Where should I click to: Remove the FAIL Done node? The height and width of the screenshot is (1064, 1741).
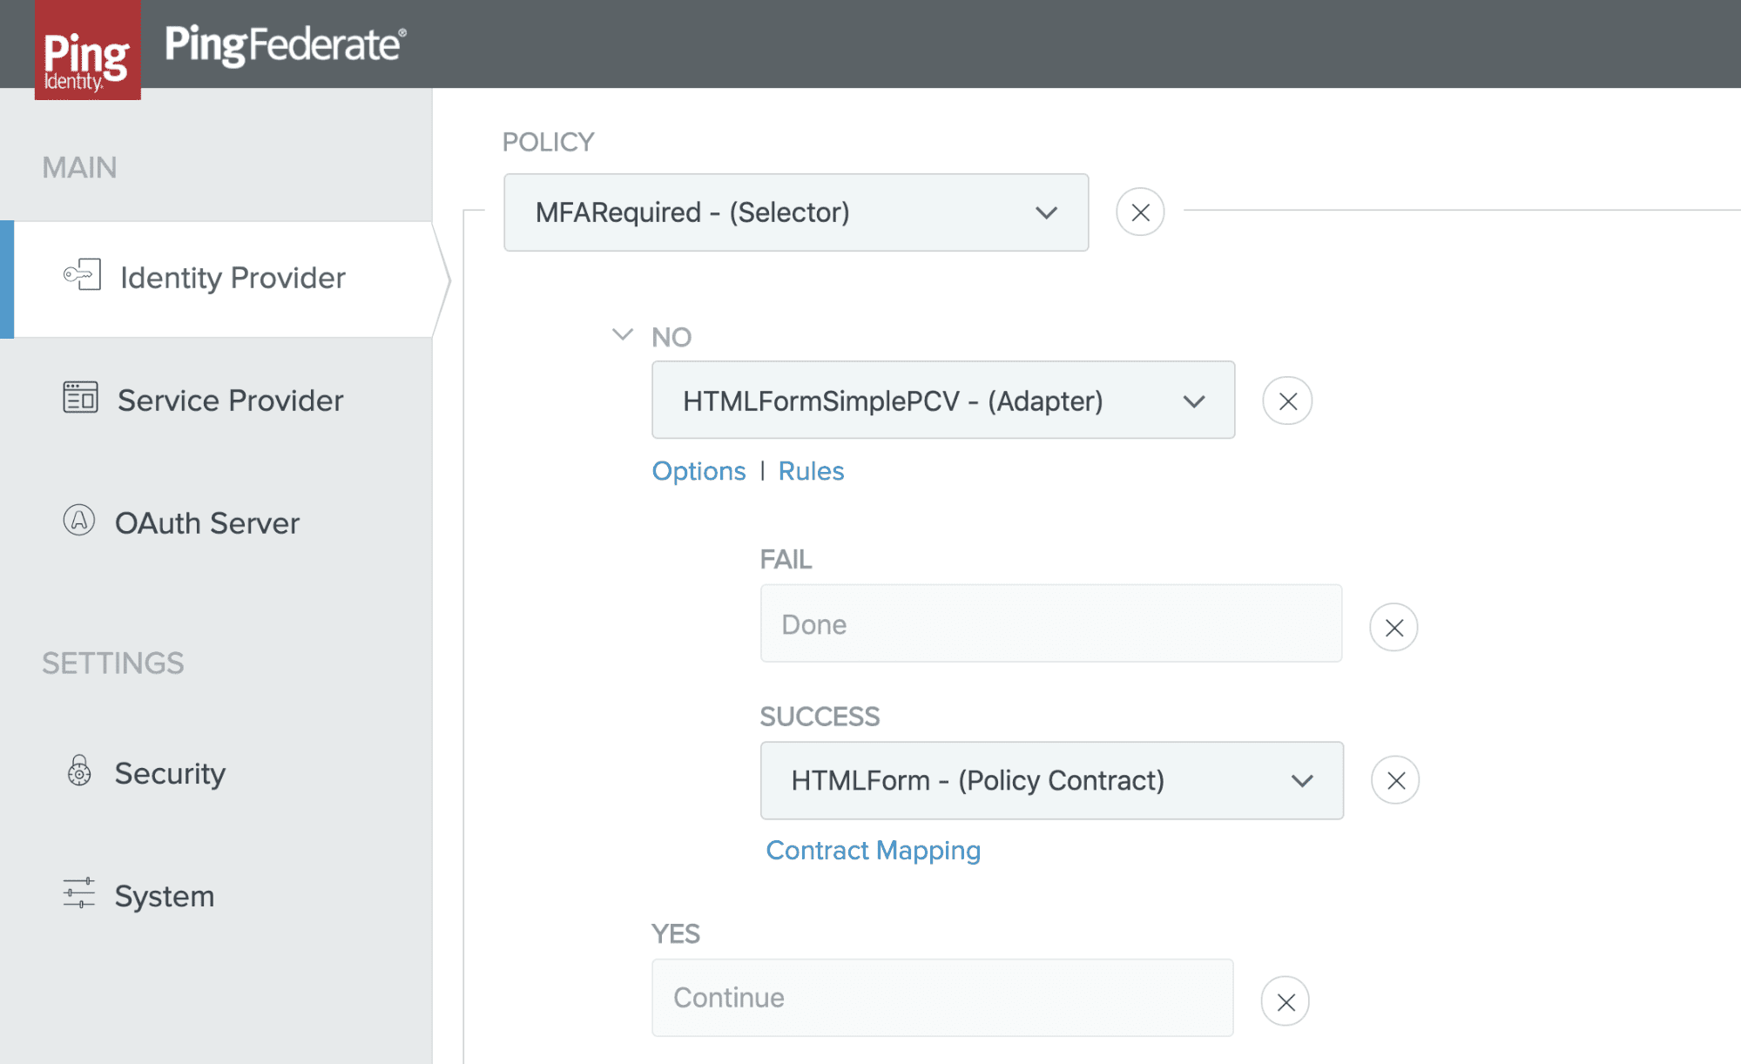point(1393,627)
